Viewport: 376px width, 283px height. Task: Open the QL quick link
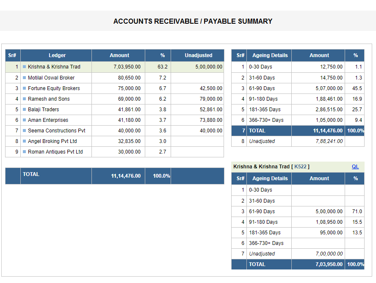(x=355, y=167)
